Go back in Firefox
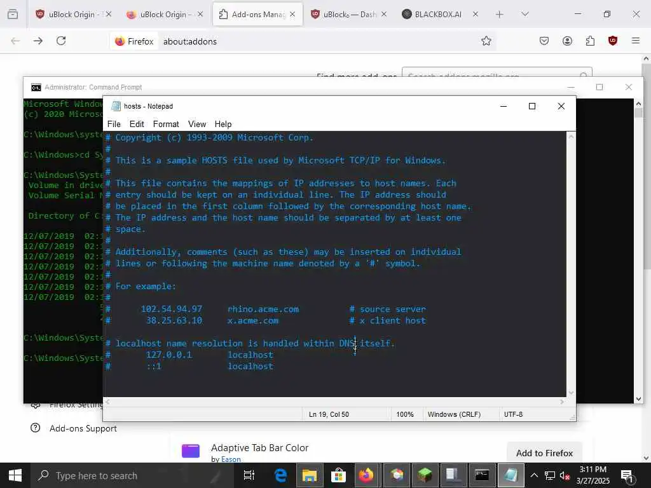The height and width of the screenshot is (488, 651). click(15, 41)
